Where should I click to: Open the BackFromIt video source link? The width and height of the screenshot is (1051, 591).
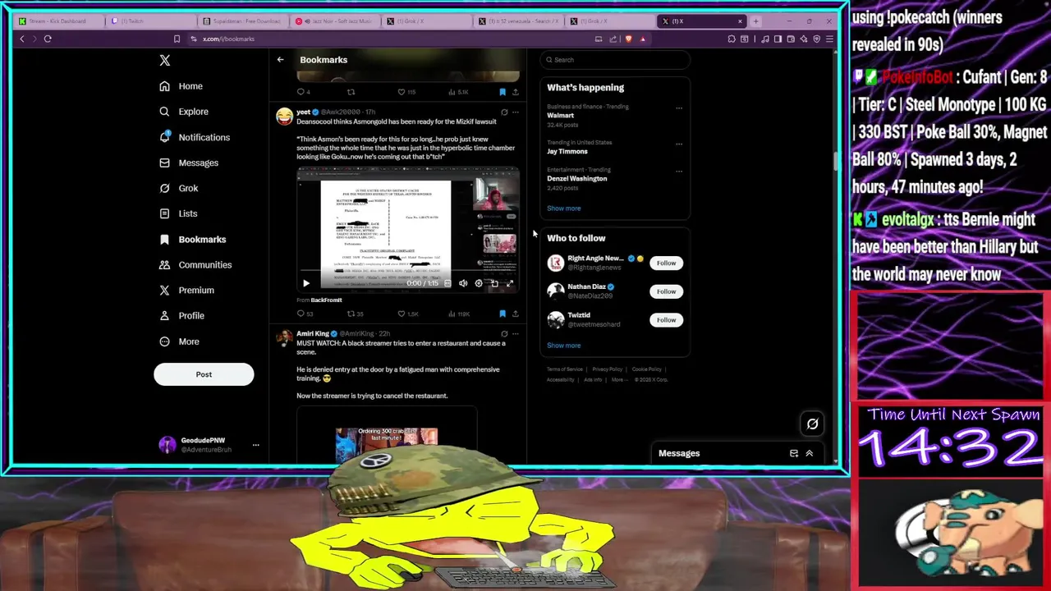[x=326, y=300]
